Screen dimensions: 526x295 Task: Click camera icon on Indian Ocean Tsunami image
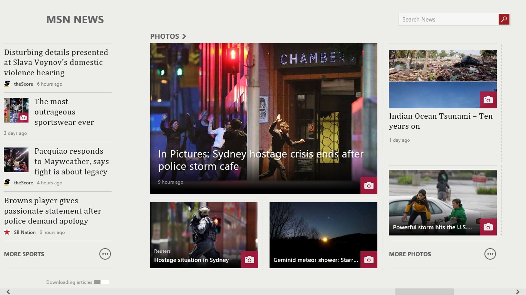488,100
